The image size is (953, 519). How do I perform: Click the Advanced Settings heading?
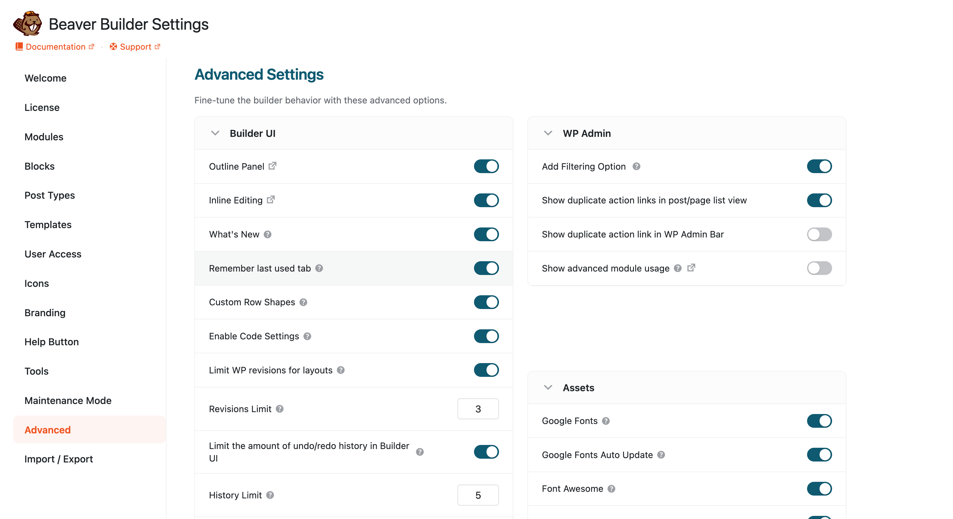tap(259, 74)
